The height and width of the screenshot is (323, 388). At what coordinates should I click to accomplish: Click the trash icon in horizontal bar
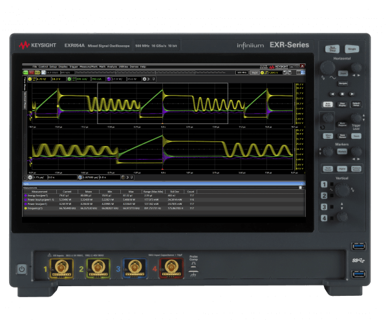[x=123, y=178]
